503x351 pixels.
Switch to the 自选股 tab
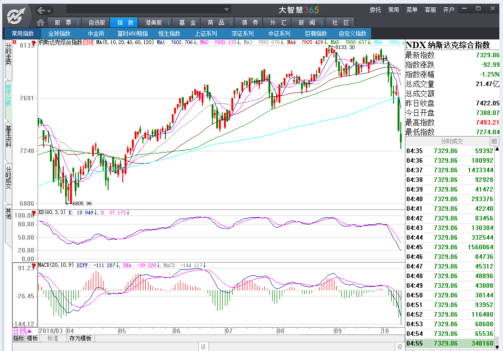pos(97,22)
